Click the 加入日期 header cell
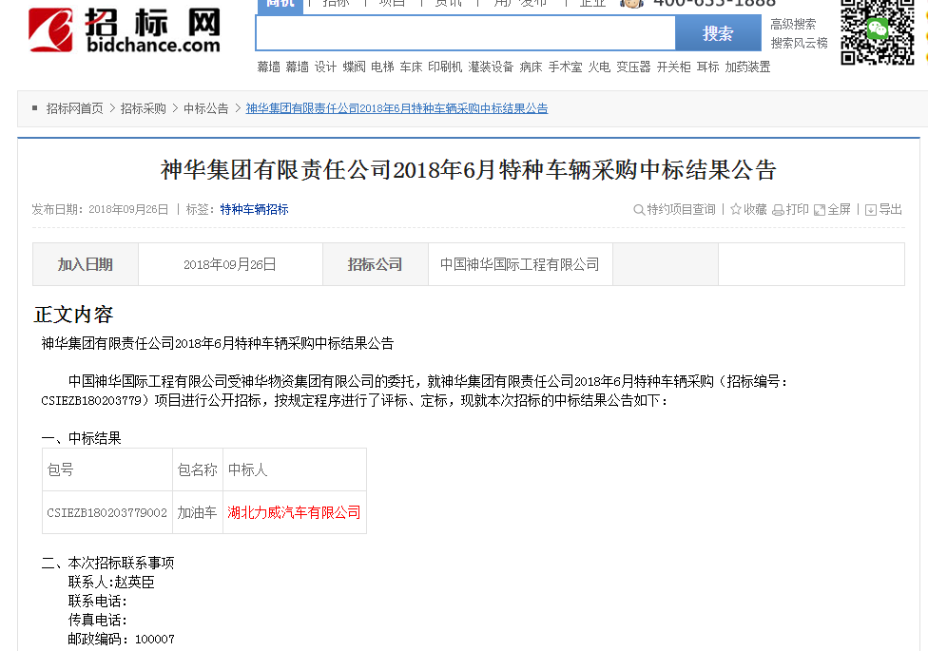This screenshot has height=651, width=928. point(86,264)
